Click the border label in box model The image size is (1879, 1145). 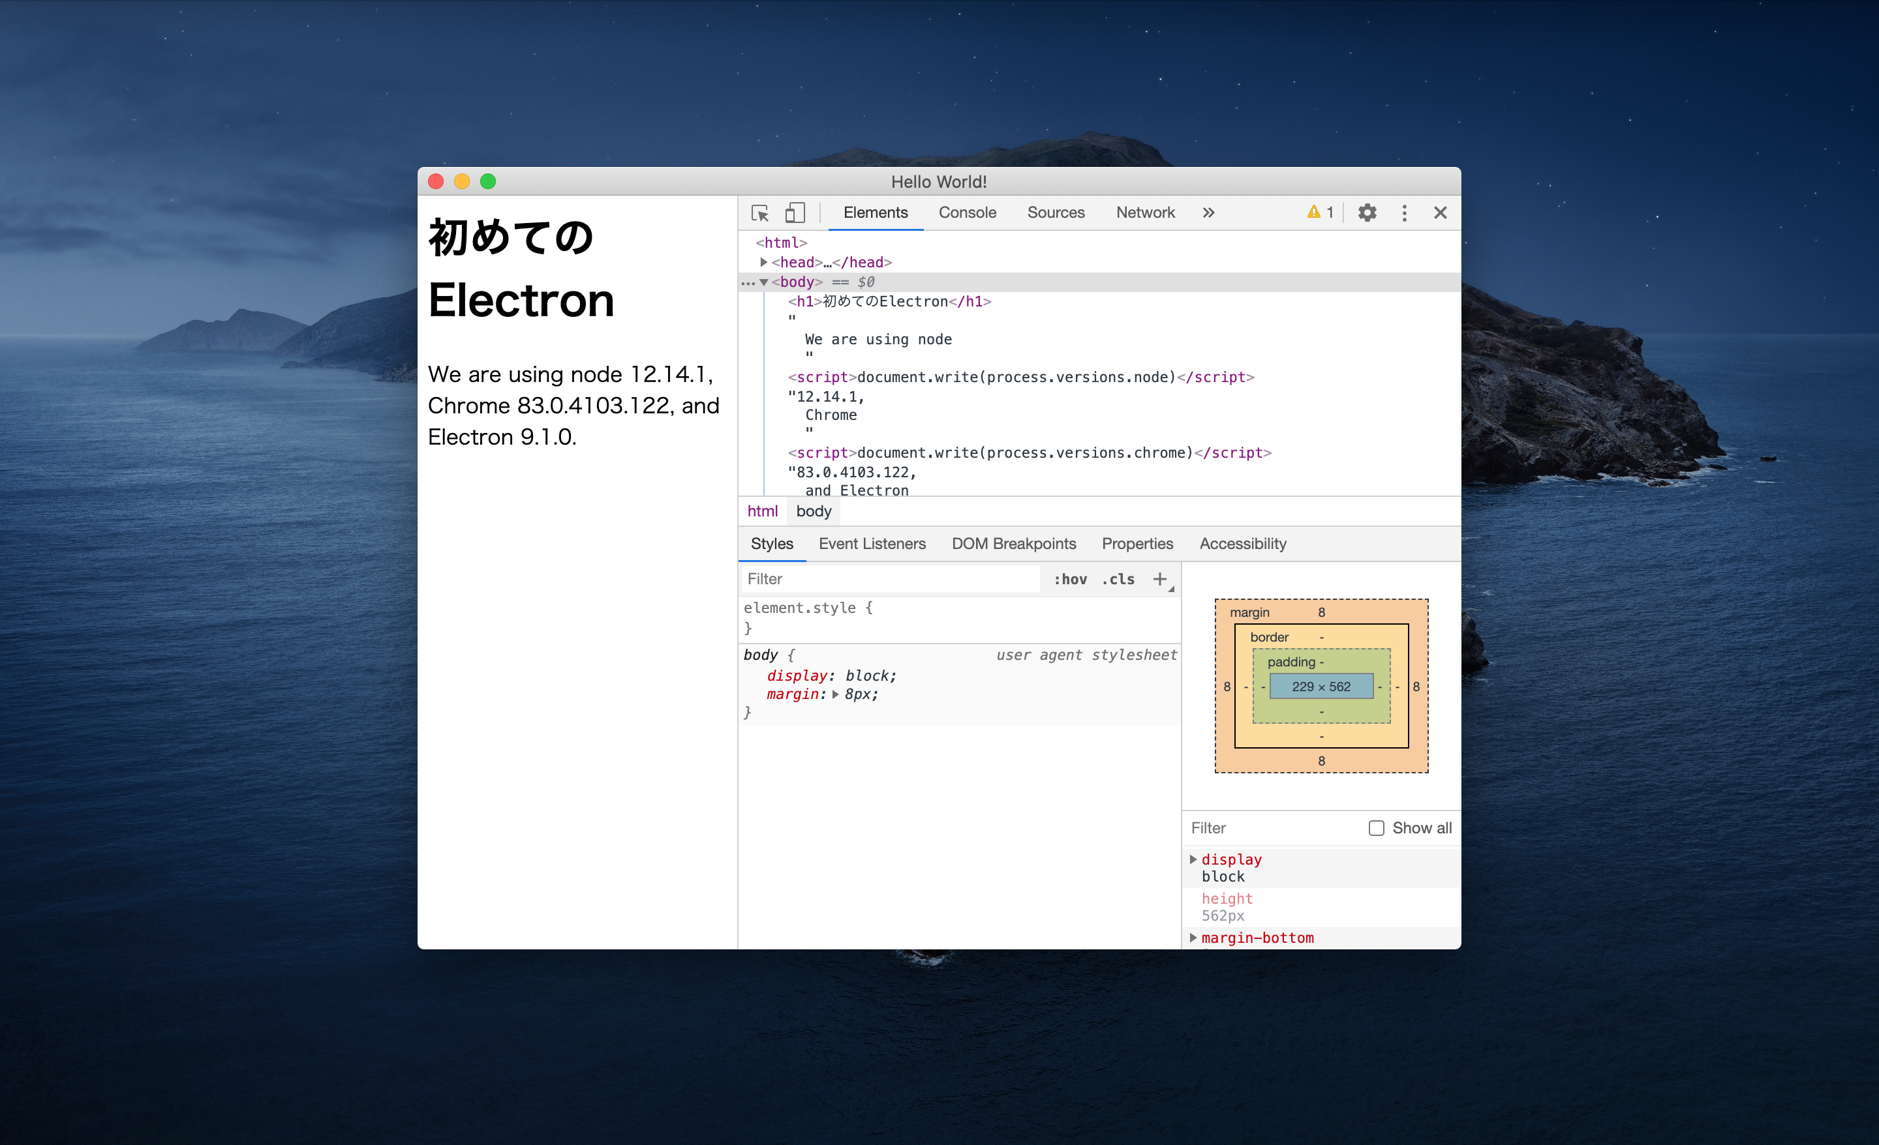point(1269,637)
